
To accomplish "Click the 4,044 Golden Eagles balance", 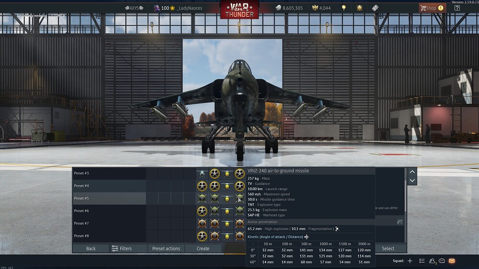I will 321,8.
